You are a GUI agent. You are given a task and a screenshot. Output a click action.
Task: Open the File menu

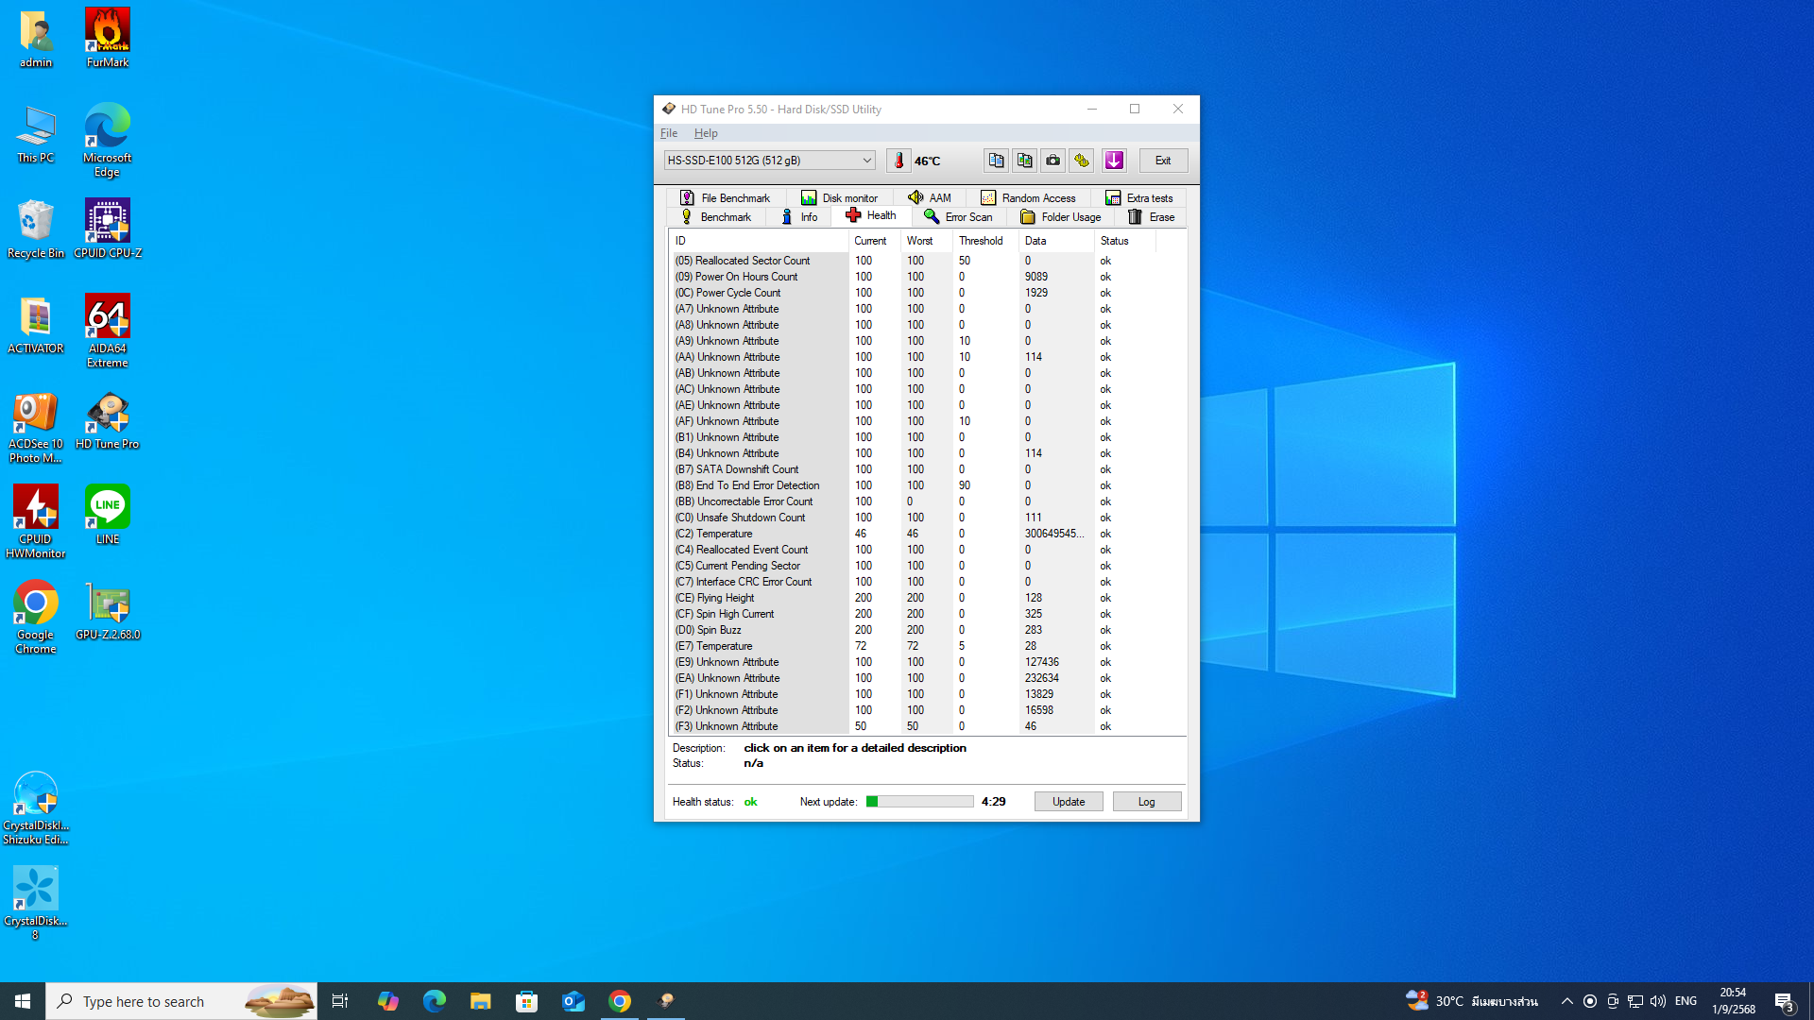pyautogui.click(x=669, y=133)
